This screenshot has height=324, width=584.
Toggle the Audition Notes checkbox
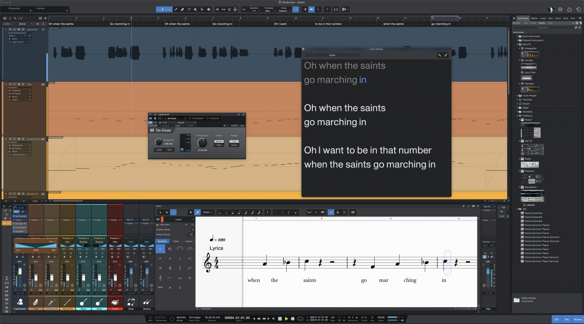tap(193, 229)
